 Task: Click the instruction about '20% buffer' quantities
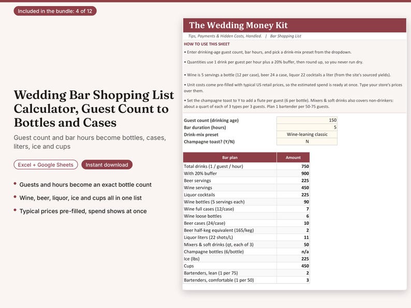tap(273, 62)
